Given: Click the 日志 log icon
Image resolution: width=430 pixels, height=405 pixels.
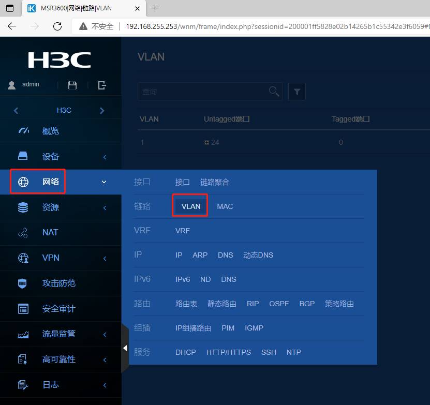Looking at the screenshot, I should [x=23, y=385].
